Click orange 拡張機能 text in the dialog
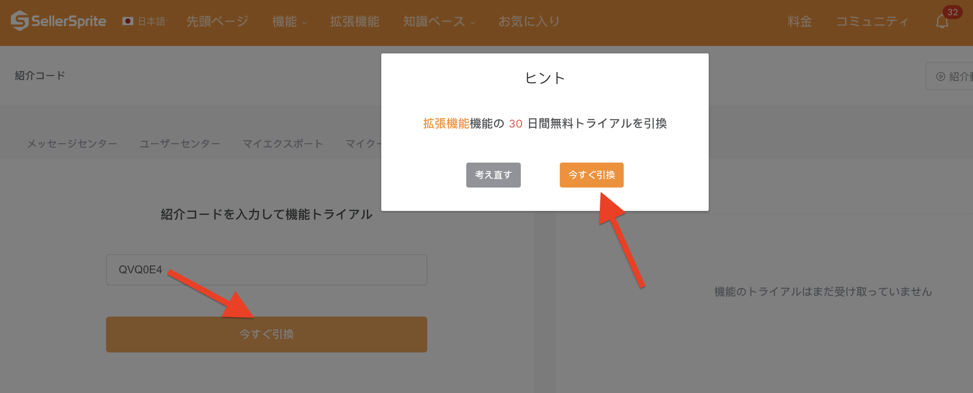The height and width of the screenshot is (393, 973). [x=446, y=124]
